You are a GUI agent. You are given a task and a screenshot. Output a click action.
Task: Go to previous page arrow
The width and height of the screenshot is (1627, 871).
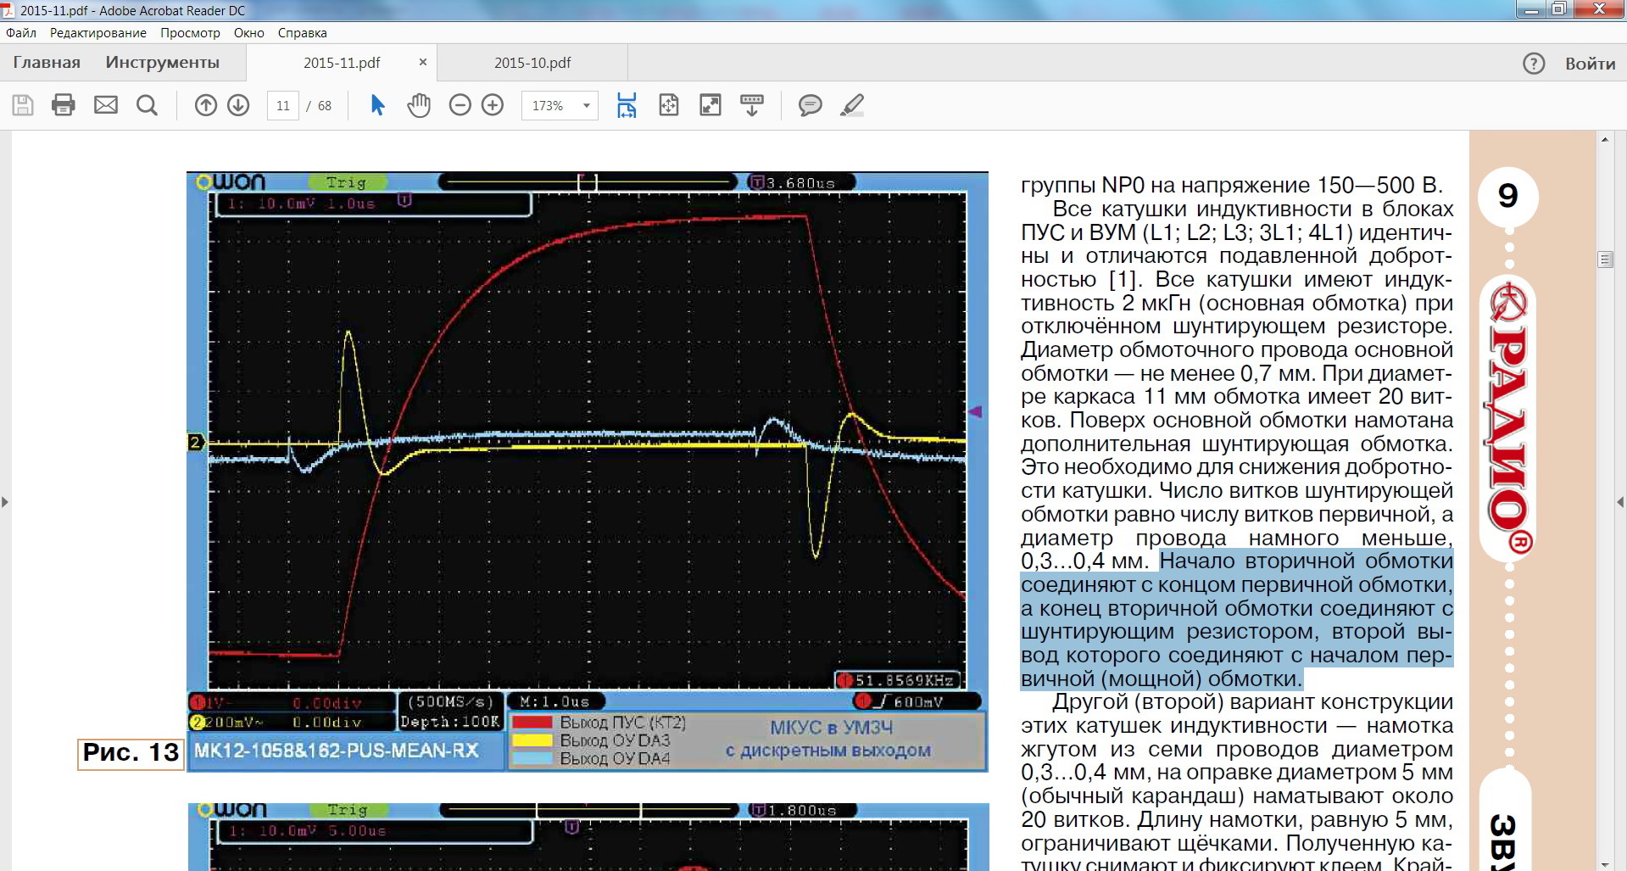pos(206,105)
